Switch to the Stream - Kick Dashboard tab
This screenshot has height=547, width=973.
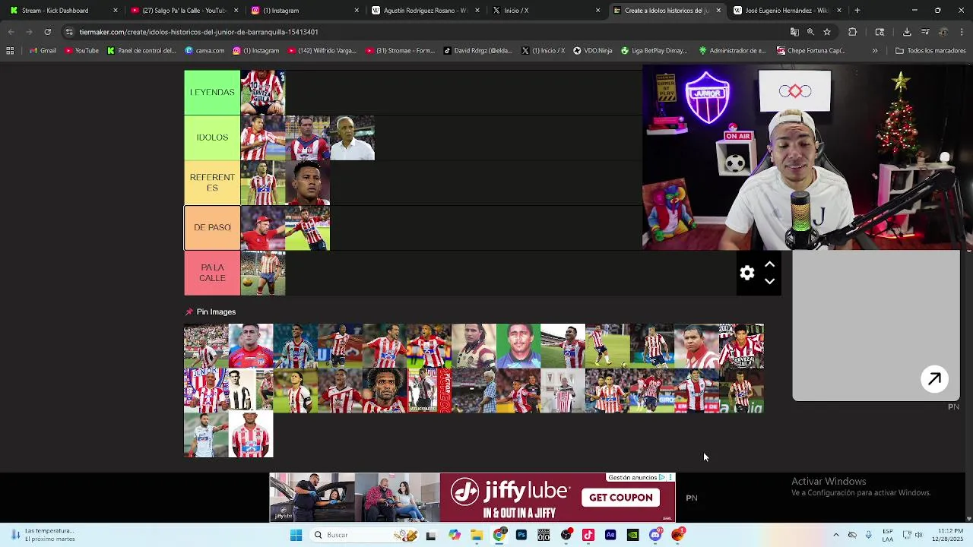click(64, 11)
